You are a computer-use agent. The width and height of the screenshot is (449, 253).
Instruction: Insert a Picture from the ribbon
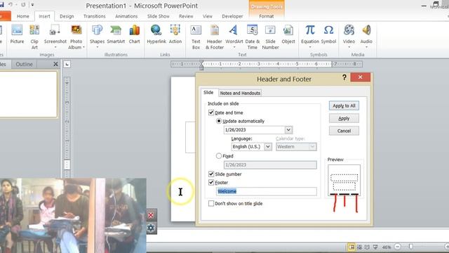coord(17,34)
